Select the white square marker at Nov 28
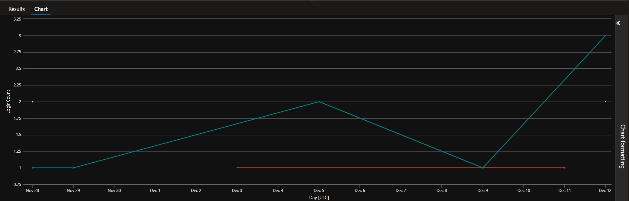629x201 pixels. pos(32,102)
